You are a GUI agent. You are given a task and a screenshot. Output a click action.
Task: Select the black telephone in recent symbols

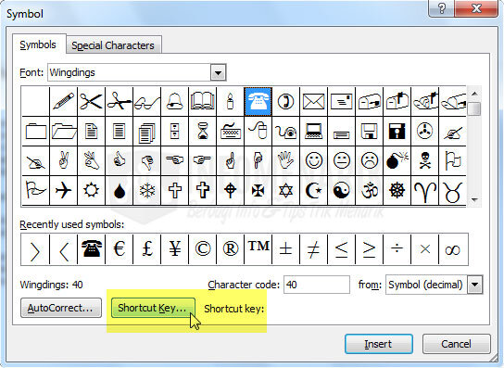(92, 249)
